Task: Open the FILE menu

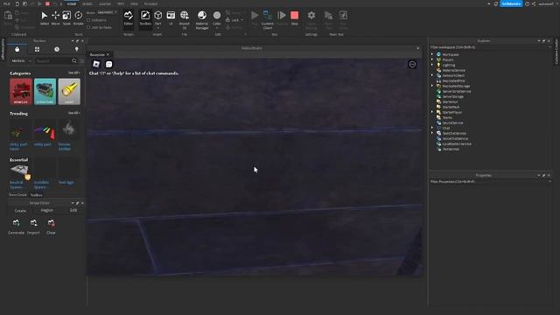Action: (x=7, y=3)
